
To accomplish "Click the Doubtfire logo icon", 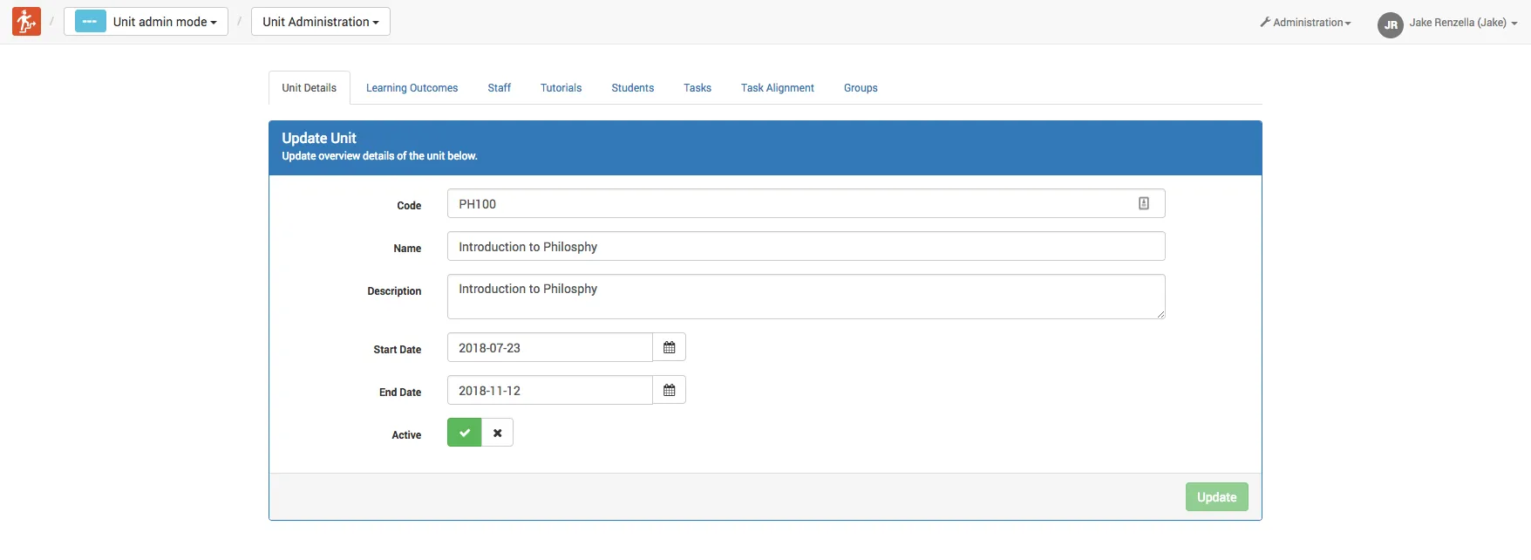I will 26,21.
